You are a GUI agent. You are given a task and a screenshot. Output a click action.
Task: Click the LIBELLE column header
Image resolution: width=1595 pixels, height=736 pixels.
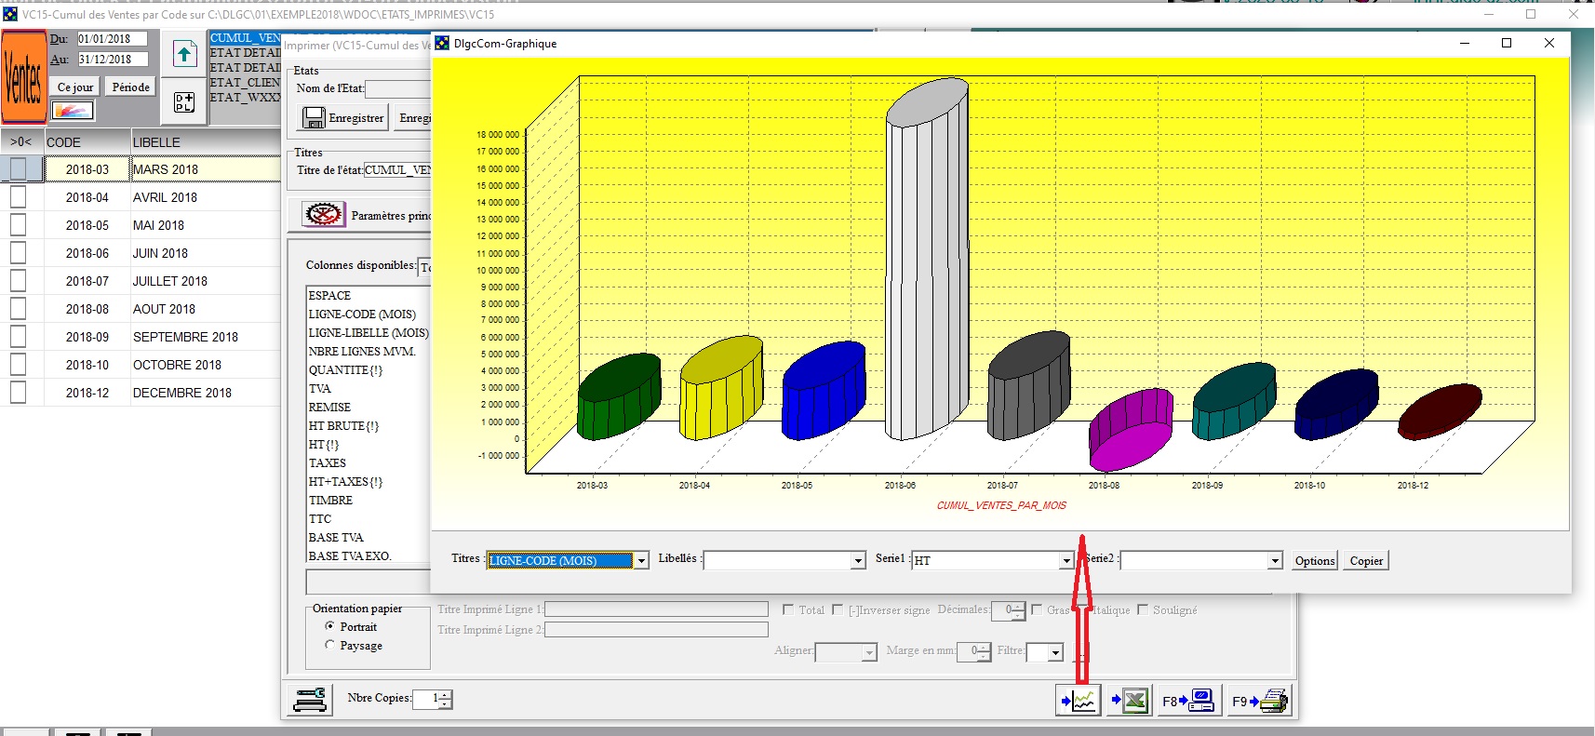(x=205, y=142)
